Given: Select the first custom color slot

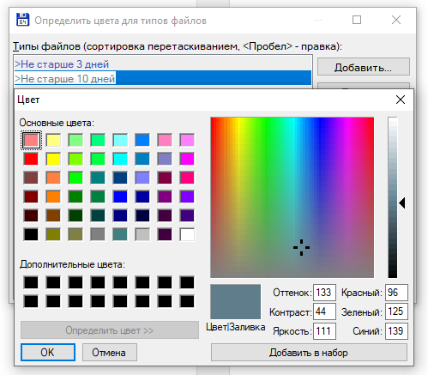Looking at the screenshot, I should (31, 282).
